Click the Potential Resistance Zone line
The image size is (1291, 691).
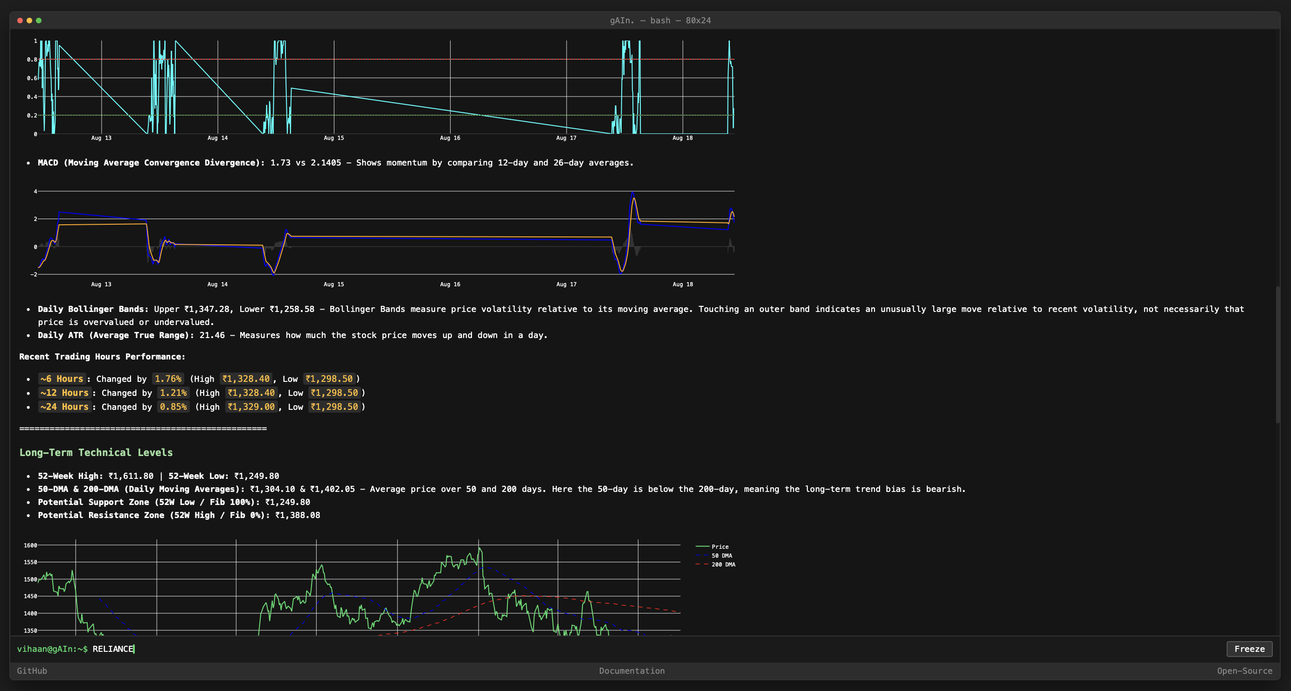click(x=179, y=515)
